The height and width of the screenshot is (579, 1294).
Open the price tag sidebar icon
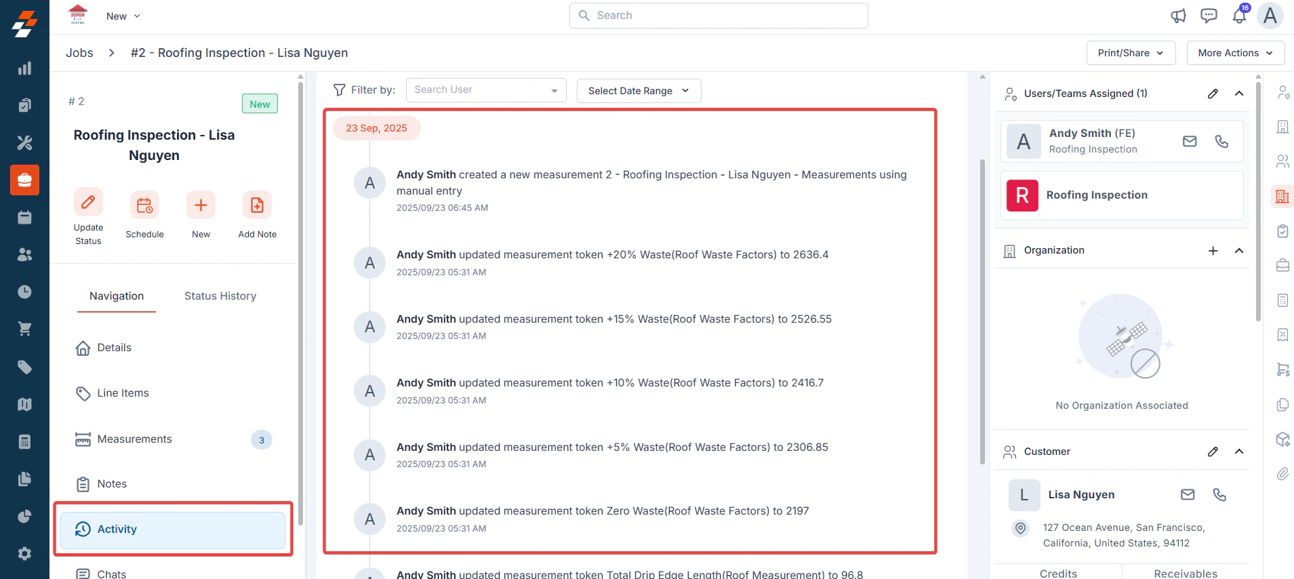pyautogui.click(x=24, y=367)
